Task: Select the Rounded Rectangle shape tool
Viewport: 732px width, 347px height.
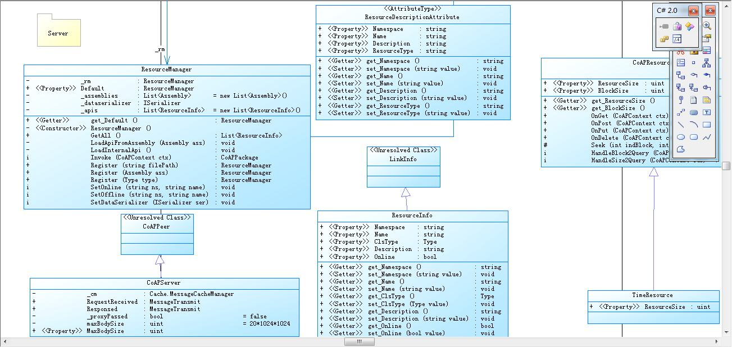Action: click(x=694, y=137)
